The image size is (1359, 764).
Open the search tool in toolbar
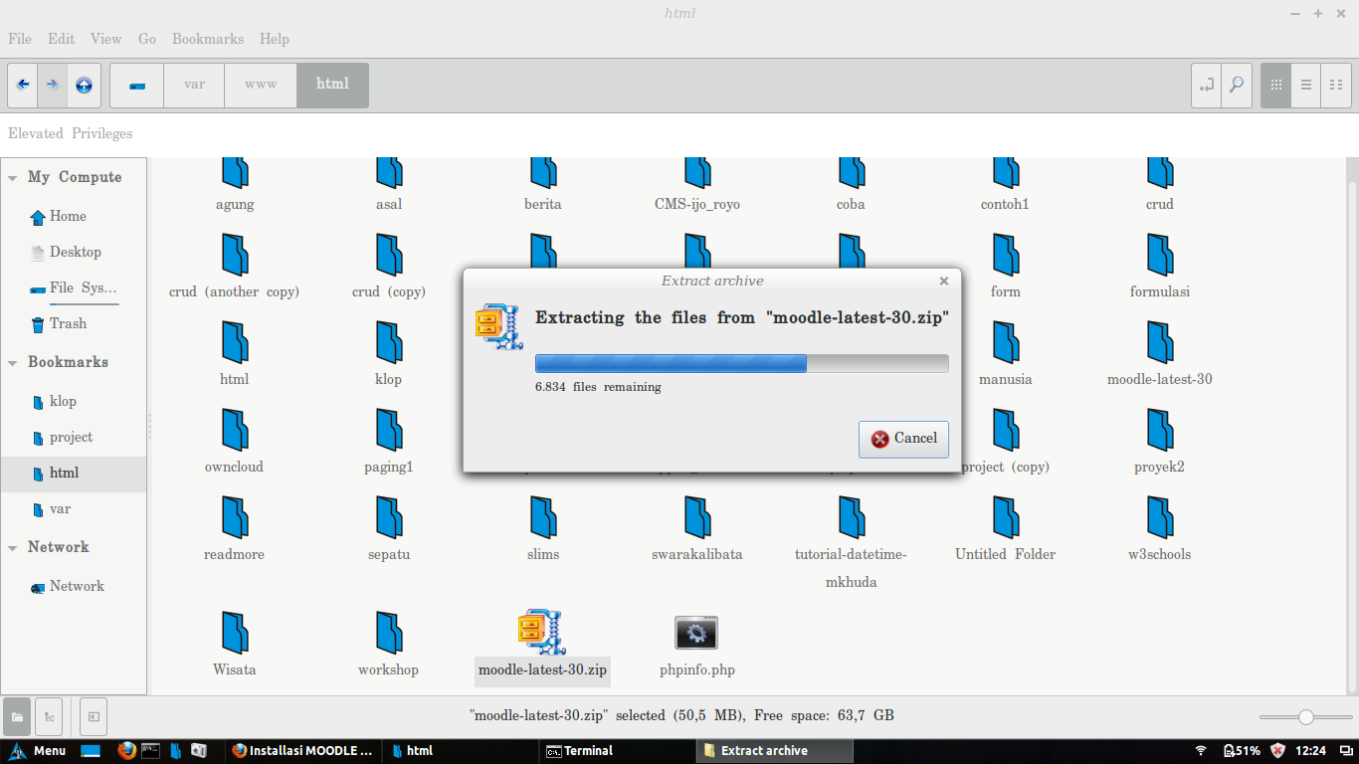click(x=1237, y=86)
